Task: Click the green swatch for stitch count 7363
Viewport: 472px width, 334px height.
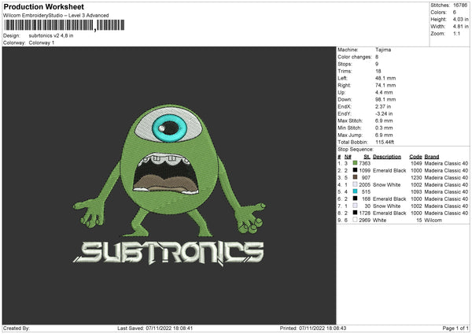Action: (355, 163)
